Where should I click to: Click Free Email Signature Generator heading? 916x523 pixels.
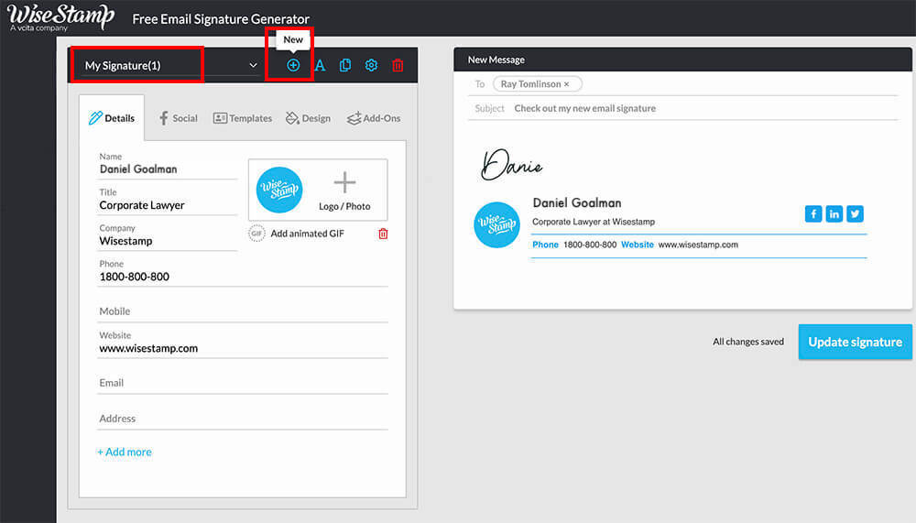[221, 19]
